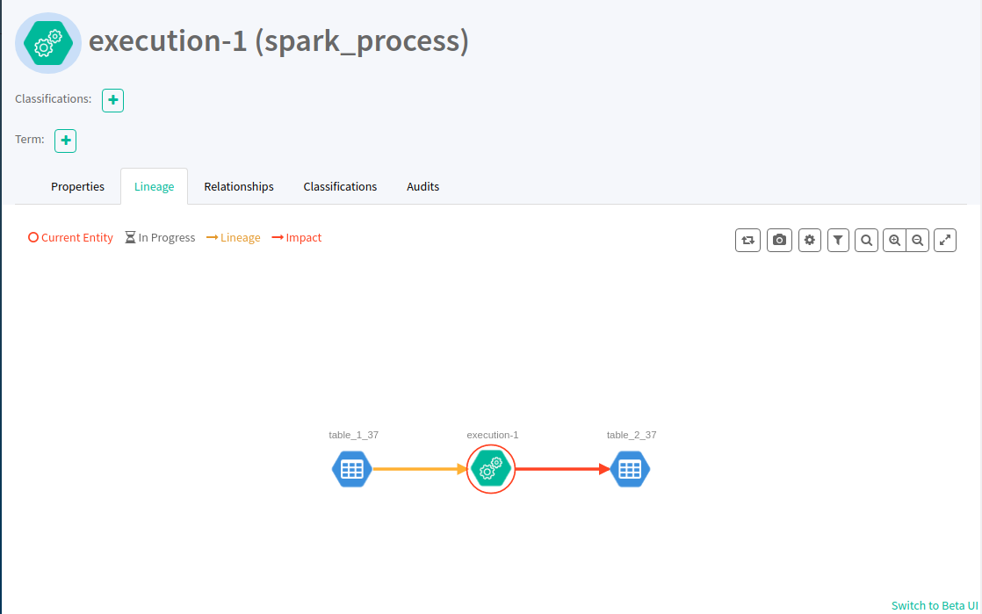Add a classification with the plus button
This screenshot has height=614, width=982.
(112, 100)
